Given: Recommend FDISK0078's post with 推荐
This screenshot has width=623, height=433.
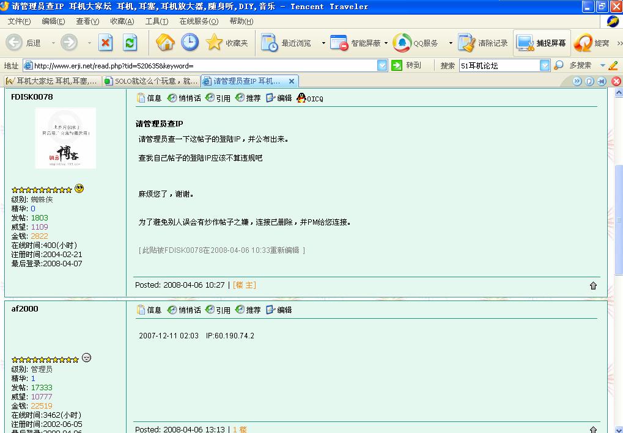Looking at the screenshot, I should pyautogui.click(x=248, y=98).
